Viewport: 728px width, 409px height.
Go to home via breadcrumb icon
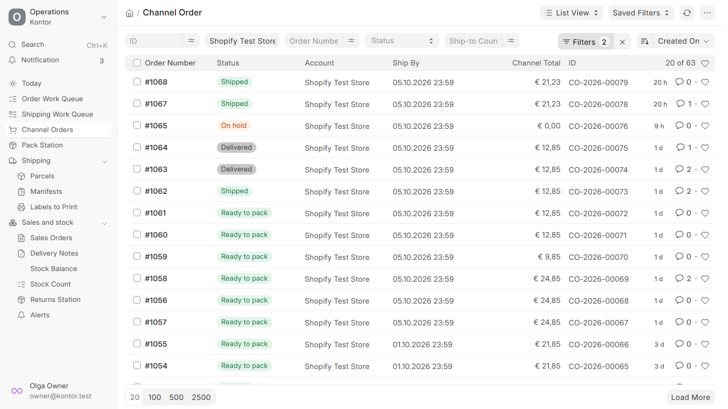[x=130, y=13]
